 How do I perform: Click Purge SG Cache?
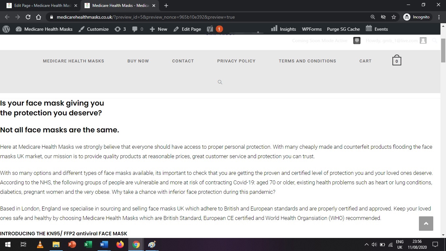click(x=343, y=29)
